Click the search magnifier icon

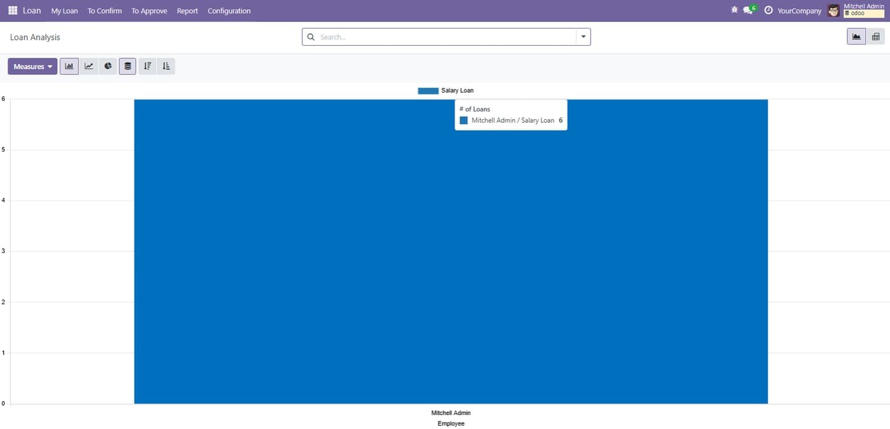(311, 37)
